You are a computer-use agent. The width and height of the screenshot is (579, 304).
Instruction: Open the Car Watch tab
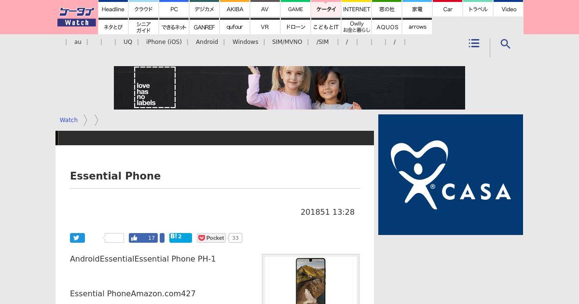447,9
